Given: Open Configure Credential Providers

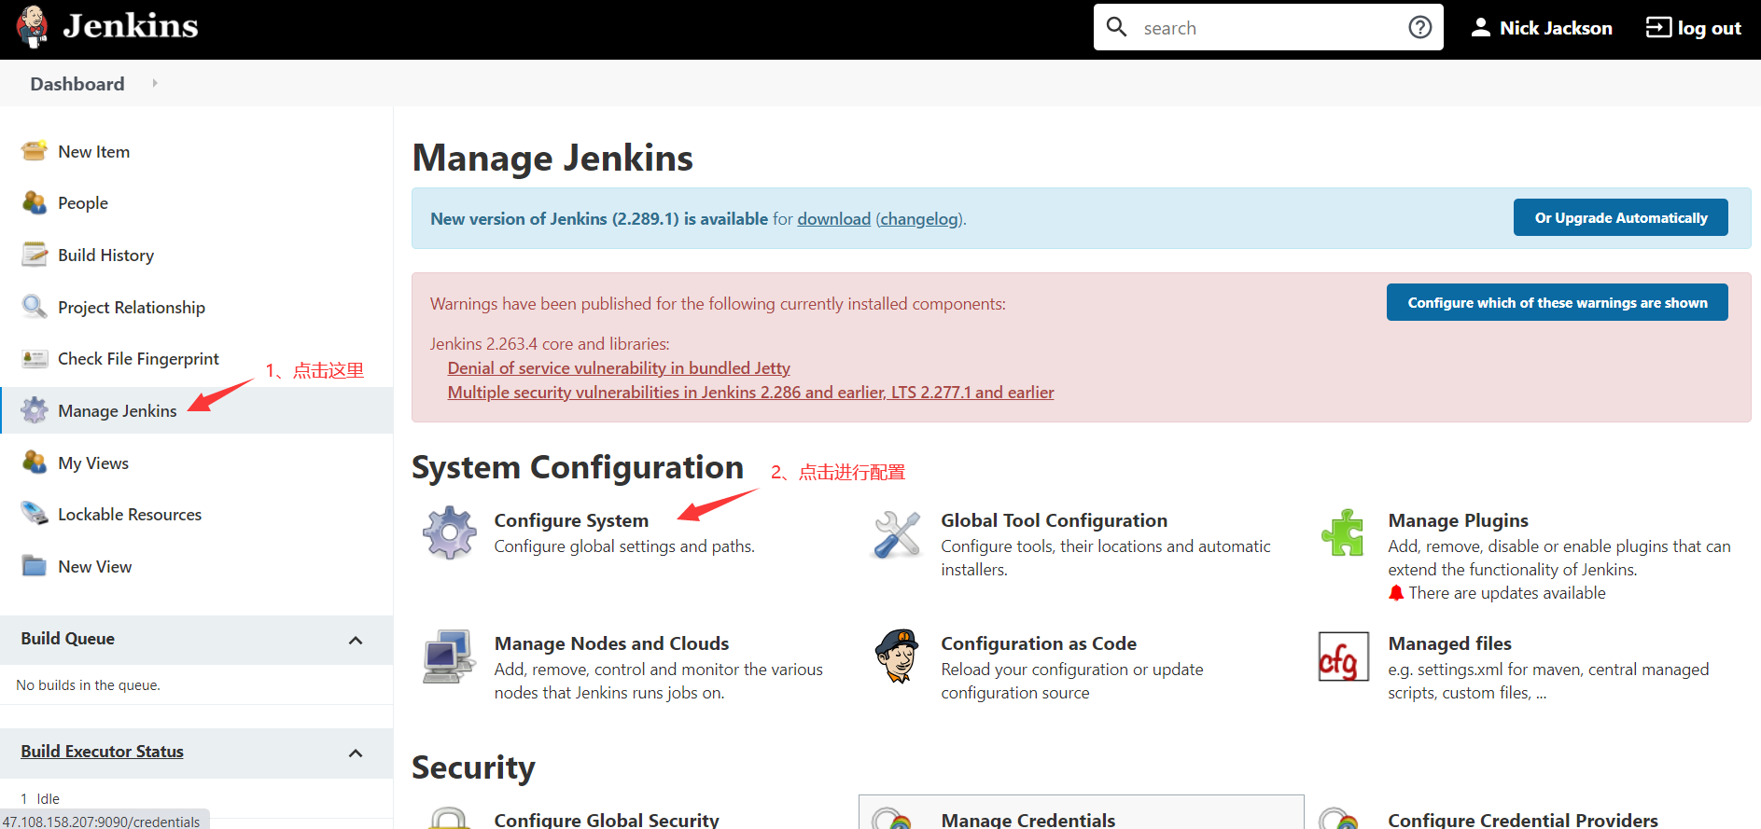Looking at the screenshot, I should 1522,820.
